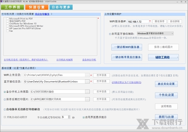The width and height of the screenshot is (188, 132).
Task: Switch to the 工作界面 tab
Action: (12, 7)
